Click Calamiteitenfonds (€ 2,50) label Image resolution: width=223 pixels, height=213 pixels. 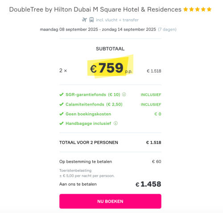(94, 104)
